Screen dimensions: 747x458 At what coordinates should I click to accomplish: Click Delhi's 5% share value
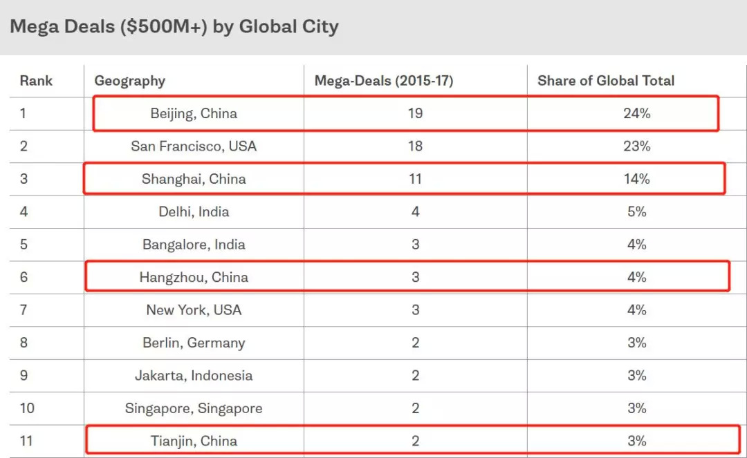pos(636,212)
